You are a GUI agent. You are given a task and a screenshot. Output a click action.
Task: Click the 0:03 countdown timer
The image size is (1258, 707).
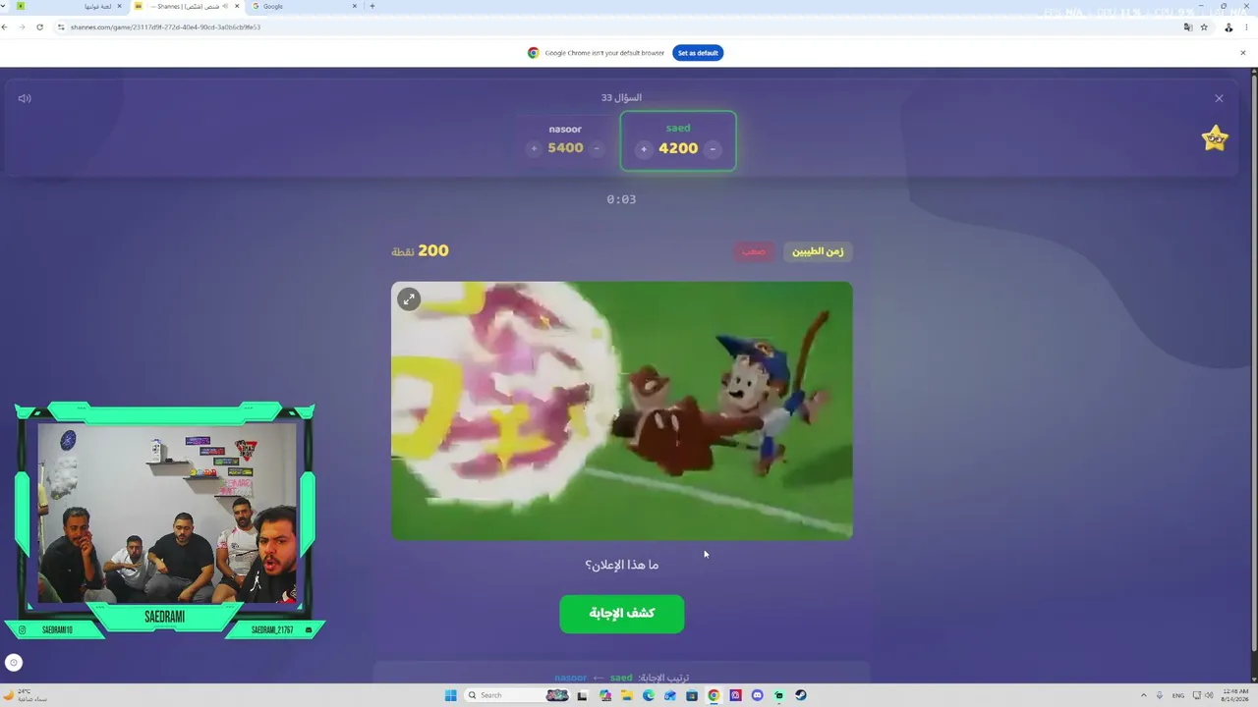click(x=621, y=199)
